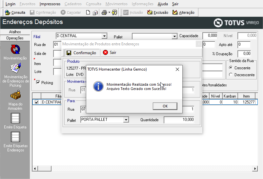Click the Emite Etiqueta icon
The height and width of the screenshot is (179, 263).
click(15, 118)
